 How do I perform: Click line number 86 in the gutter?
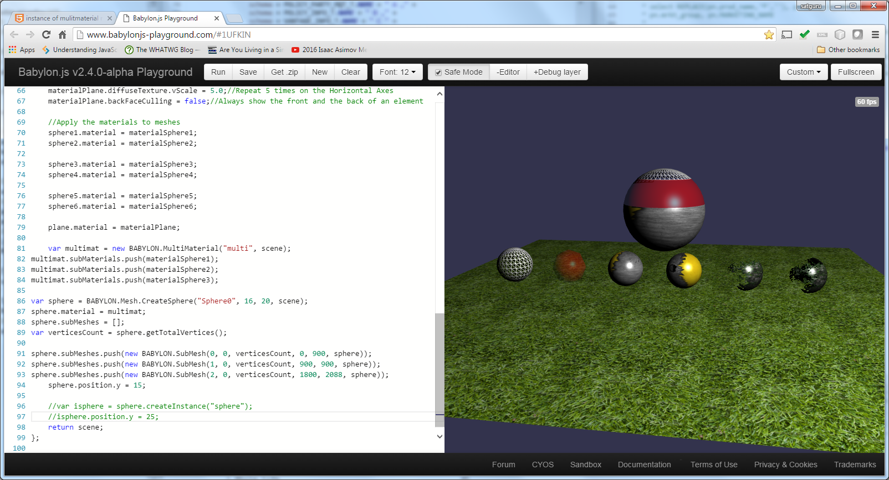point(21,301)
